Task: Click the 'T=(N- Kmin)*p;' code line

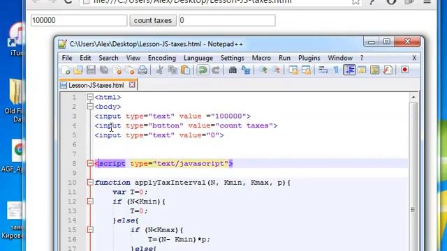Action: 179,239
